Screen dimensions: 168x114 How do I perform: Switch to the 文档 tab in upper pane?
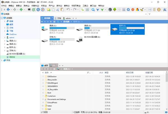pyautogui.click(x=58, y=18)
